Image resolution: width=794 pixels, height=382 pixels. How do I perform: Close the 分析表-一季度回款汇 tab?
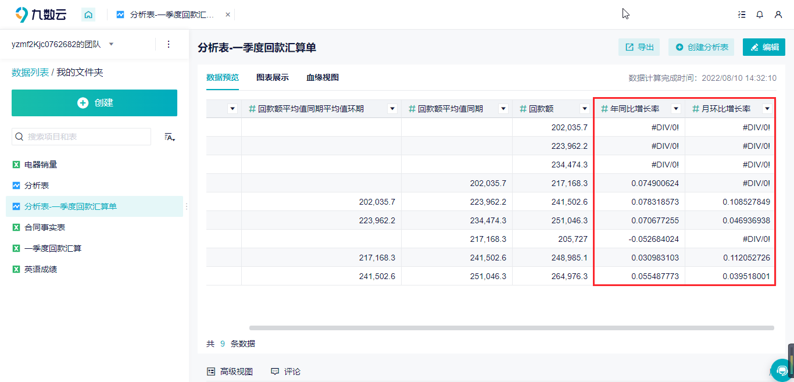point(227,15)
